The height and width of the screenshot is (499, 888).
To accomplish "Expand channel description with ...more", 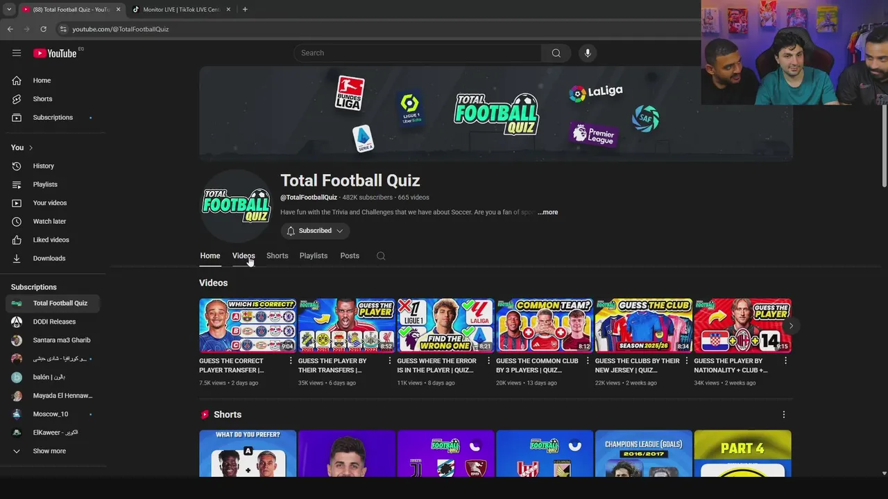I will coord(547,212).
